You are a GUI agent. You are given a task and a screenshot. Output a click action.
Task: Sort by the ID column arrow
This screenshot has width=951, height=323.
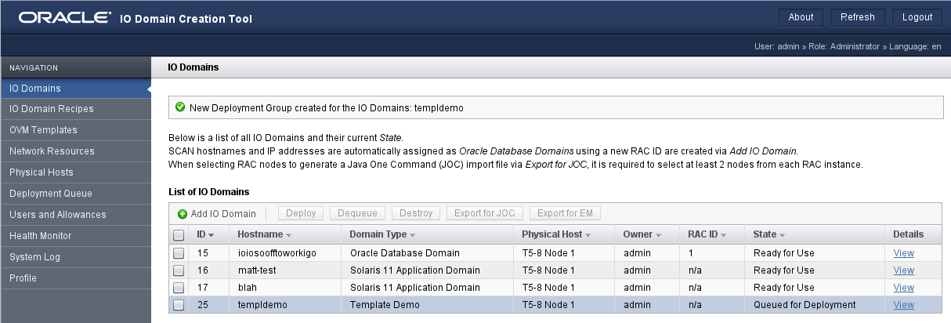coord(212,234)
